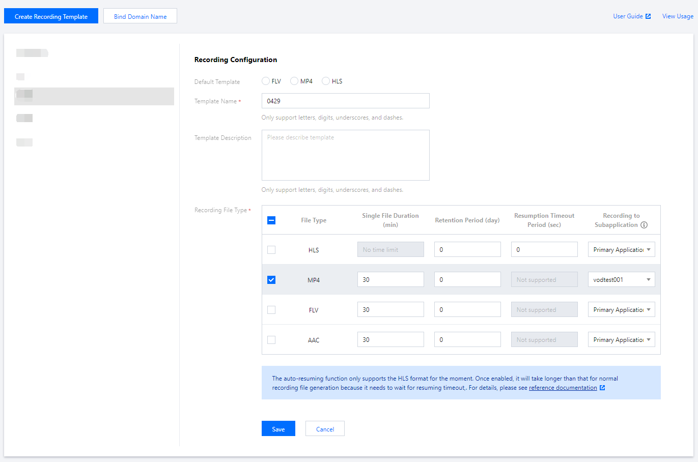Click the Template Description text area
Image resolution: width=698 pixels, height=462 pixels.
click(x=346, y=155)
